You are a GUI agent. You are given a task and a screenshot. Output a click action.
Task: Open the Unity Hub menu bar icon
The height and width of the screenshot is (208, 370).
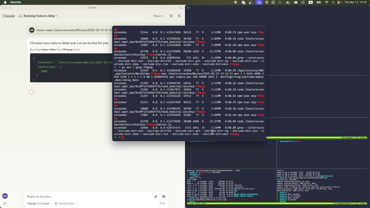pos(267,2)
